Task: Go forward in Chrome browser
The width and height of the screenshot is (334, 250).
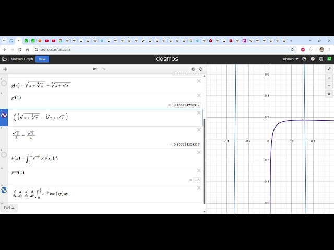Action: pos(13,49)
